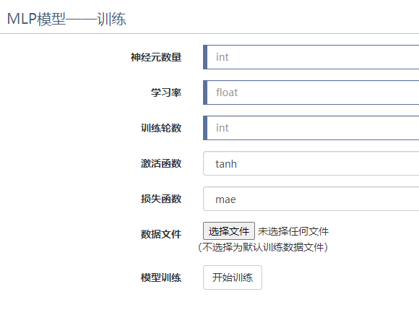Select the 训练轮数 int input box
This screenshot has width=419, height=310.
pyautogui.click(x=311, y=128)
